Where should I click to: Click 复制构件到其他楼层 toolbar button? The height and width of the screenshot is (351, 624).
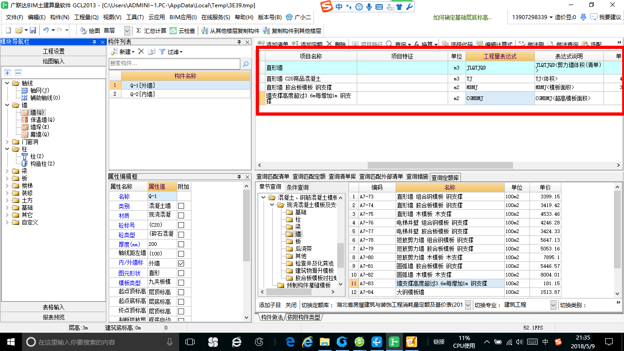[x=292, y=31]
